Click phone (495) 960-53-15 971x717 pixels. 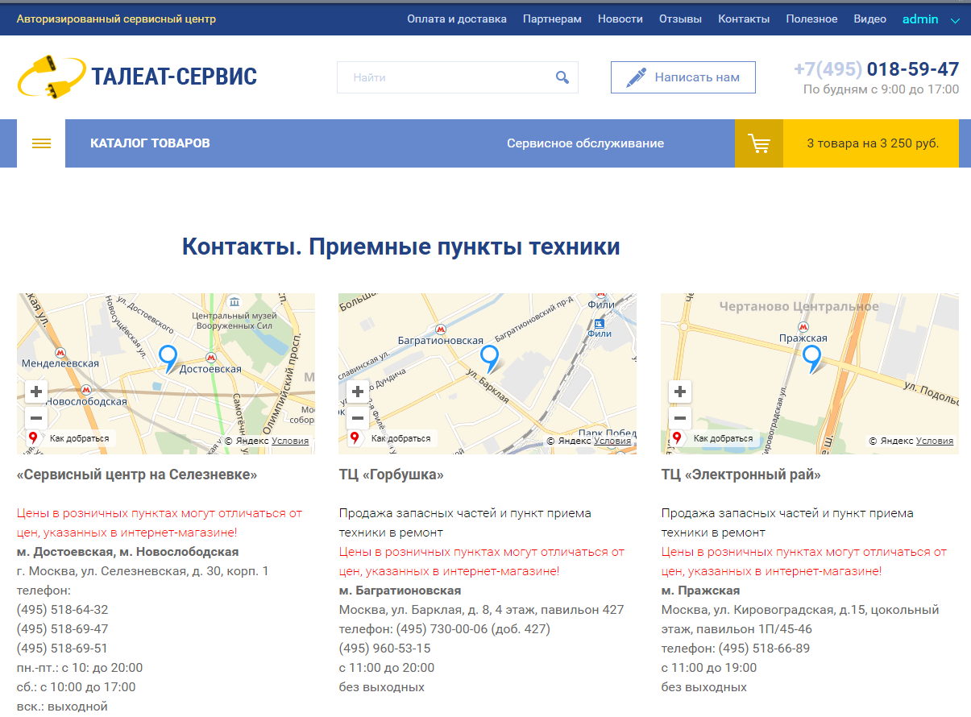(384, 649)
